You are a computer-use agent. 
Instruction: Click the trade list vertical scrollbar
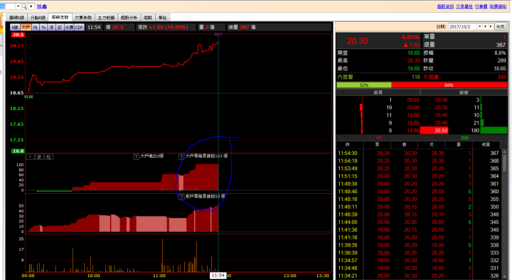[505, 214]
